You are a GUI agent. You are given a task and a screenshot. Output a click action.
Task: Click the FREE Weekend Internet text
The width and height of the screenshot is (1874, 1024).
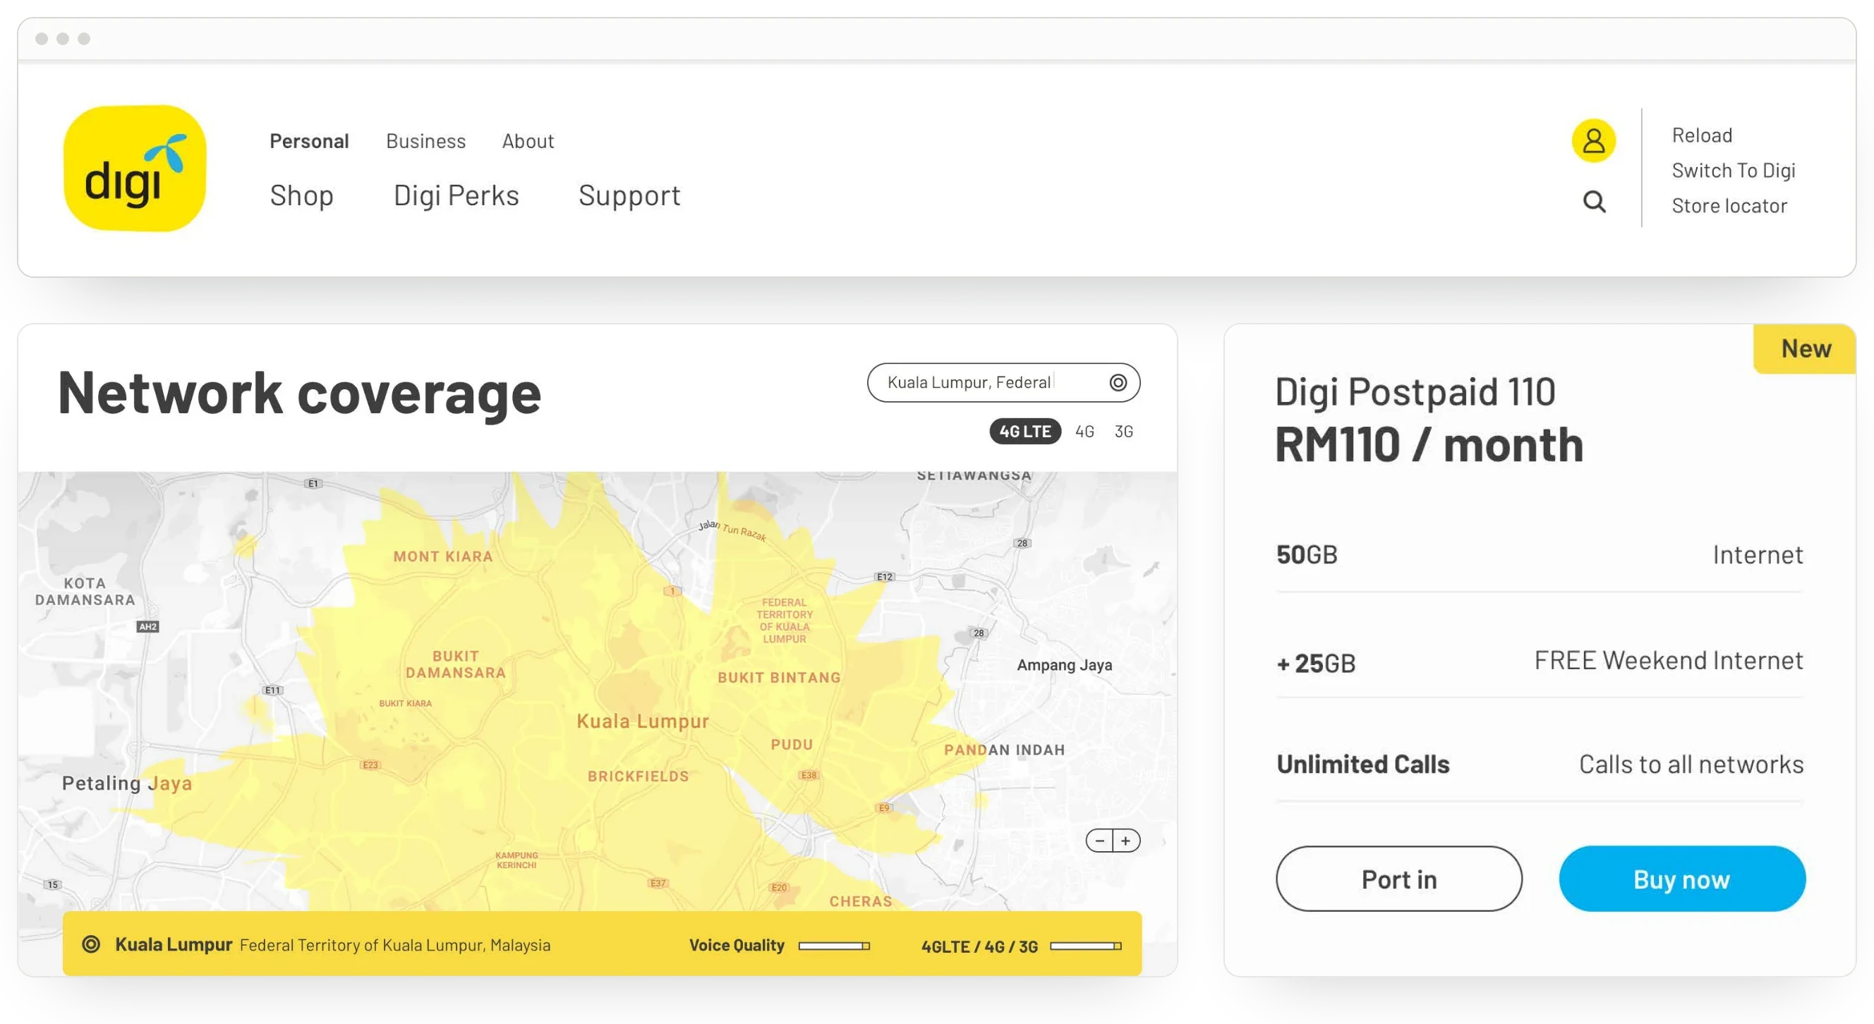pos(1668,660)
